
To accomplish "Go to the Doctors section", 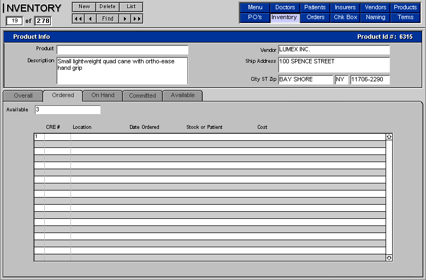I will pyautogui.click(x=285, y=7).
